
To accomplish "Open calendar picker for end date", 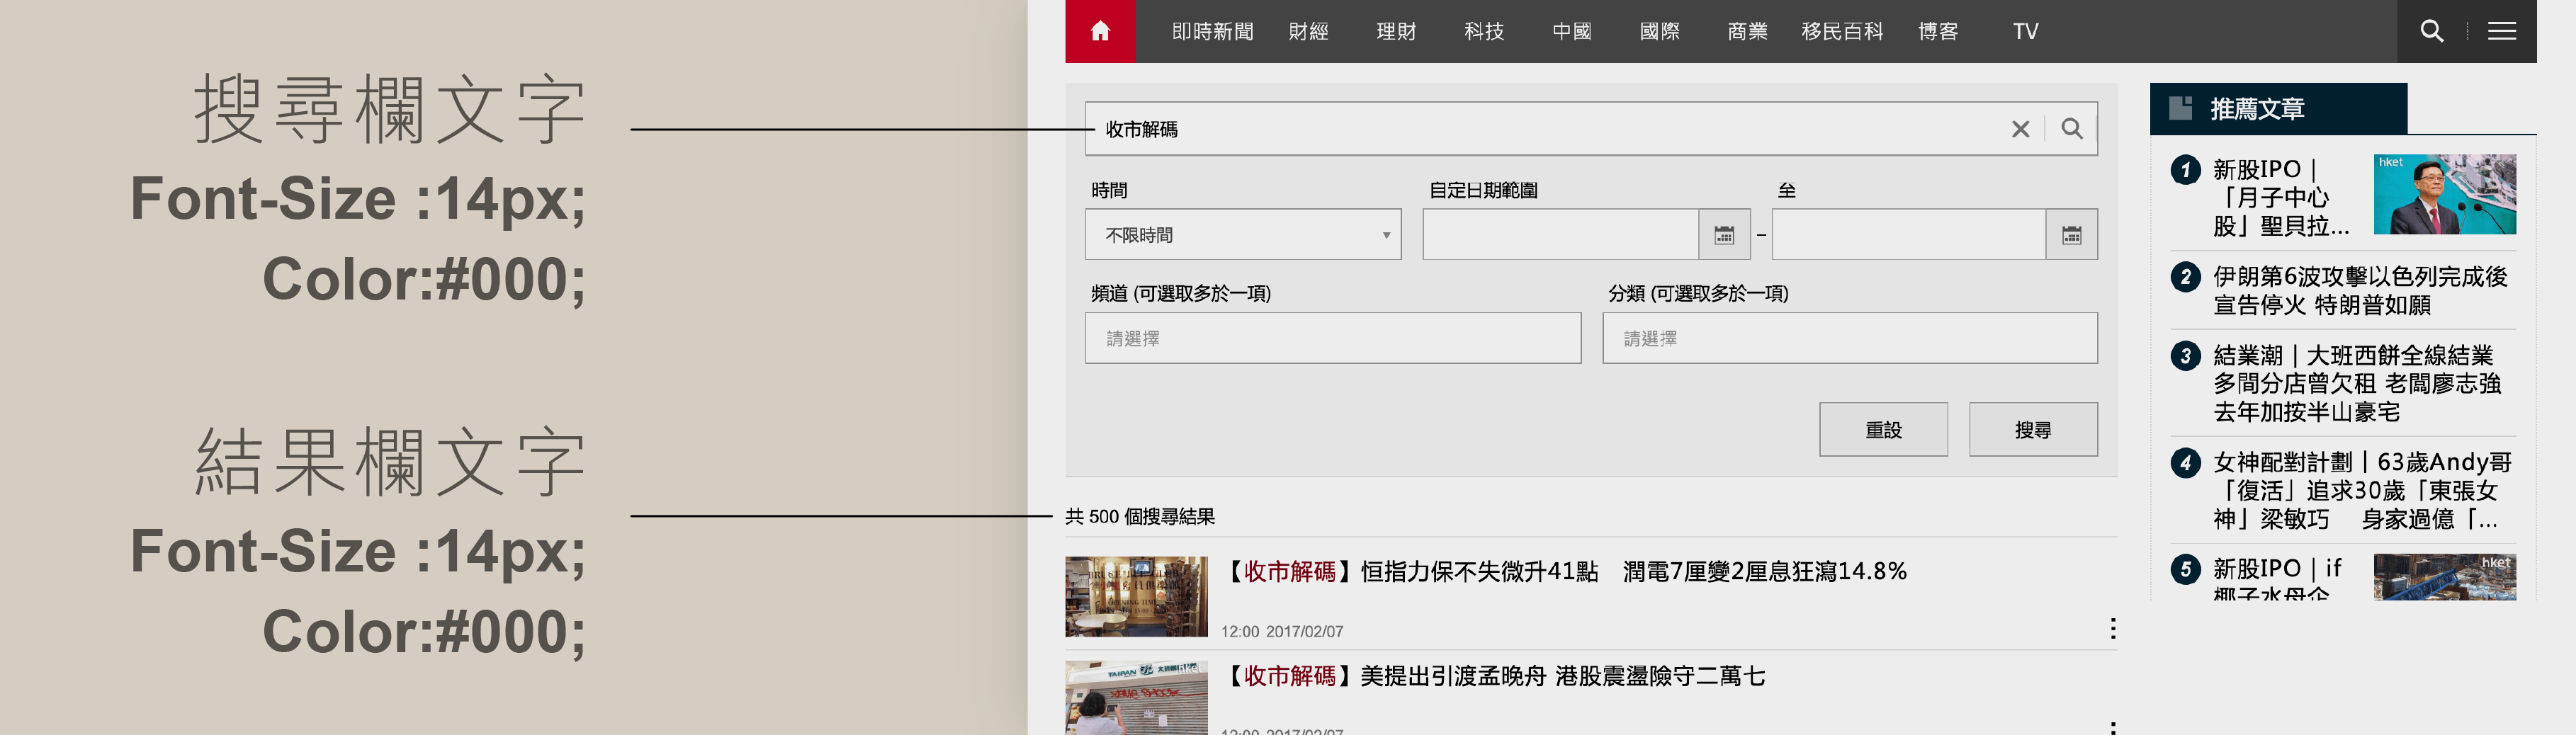I will [x=2071, y=235].
